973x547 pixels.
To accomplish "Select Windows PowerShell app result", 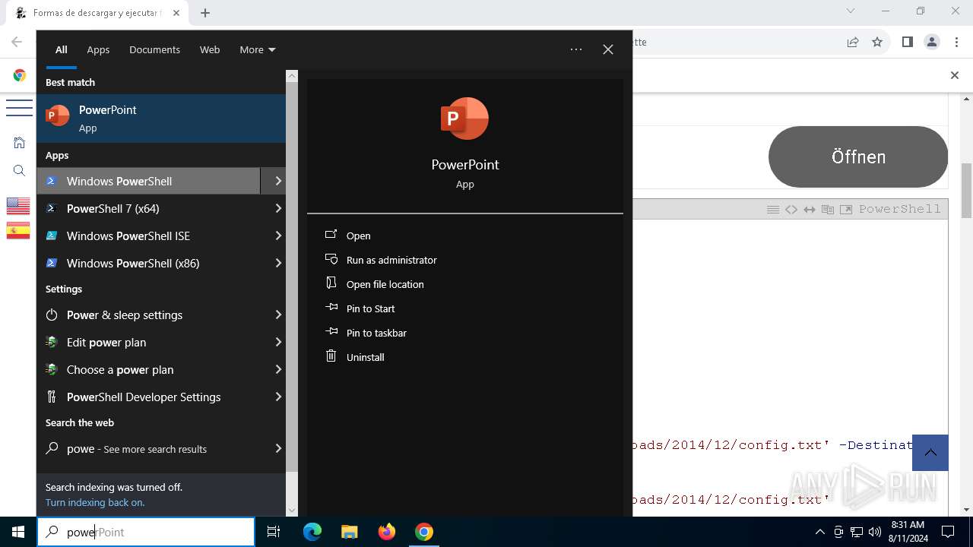I will [x=149, y=181].
